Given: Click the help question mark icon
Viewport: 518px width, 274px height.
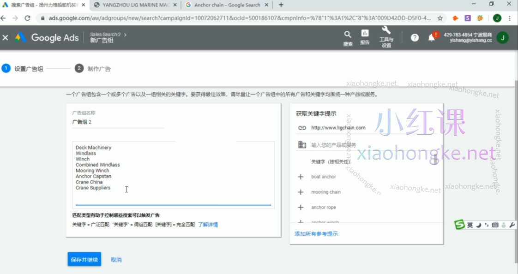Looking at the screenshot, I should click(414, 38).
